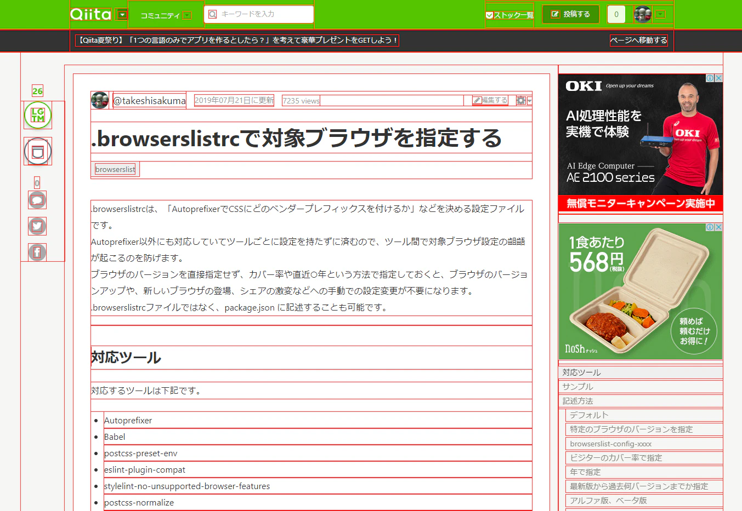The image size is (742, 511).
Task: Click ページへ移動する link
Action: [639, 40]
